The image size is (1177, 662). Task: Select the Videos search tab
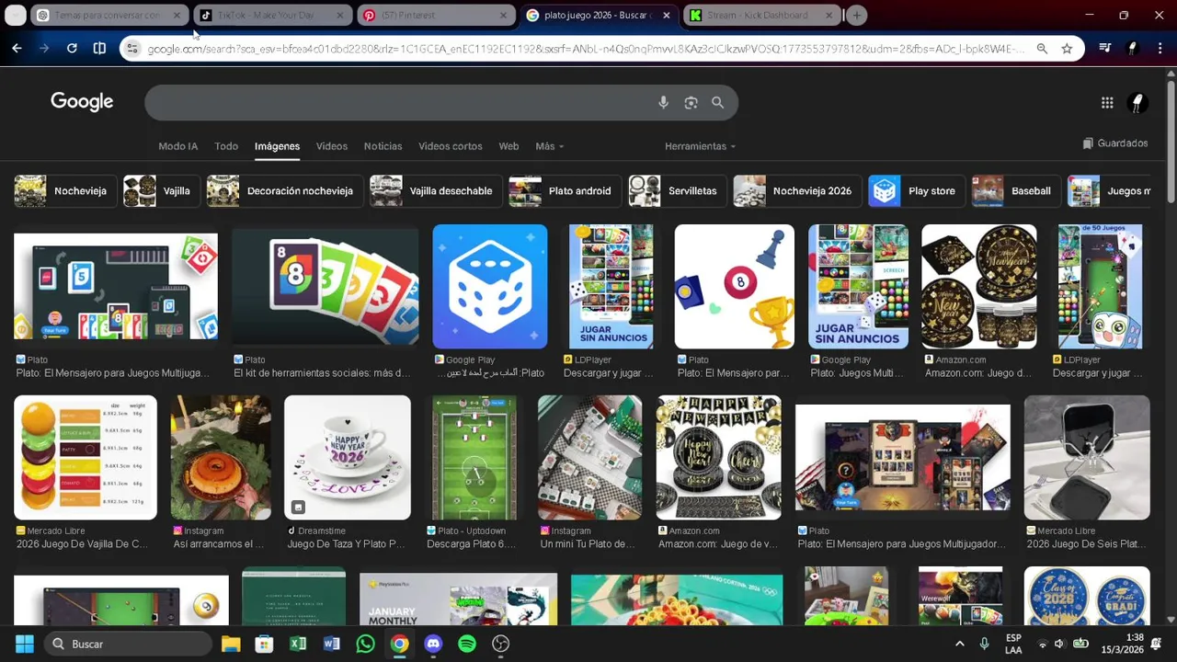click(332, 146)
